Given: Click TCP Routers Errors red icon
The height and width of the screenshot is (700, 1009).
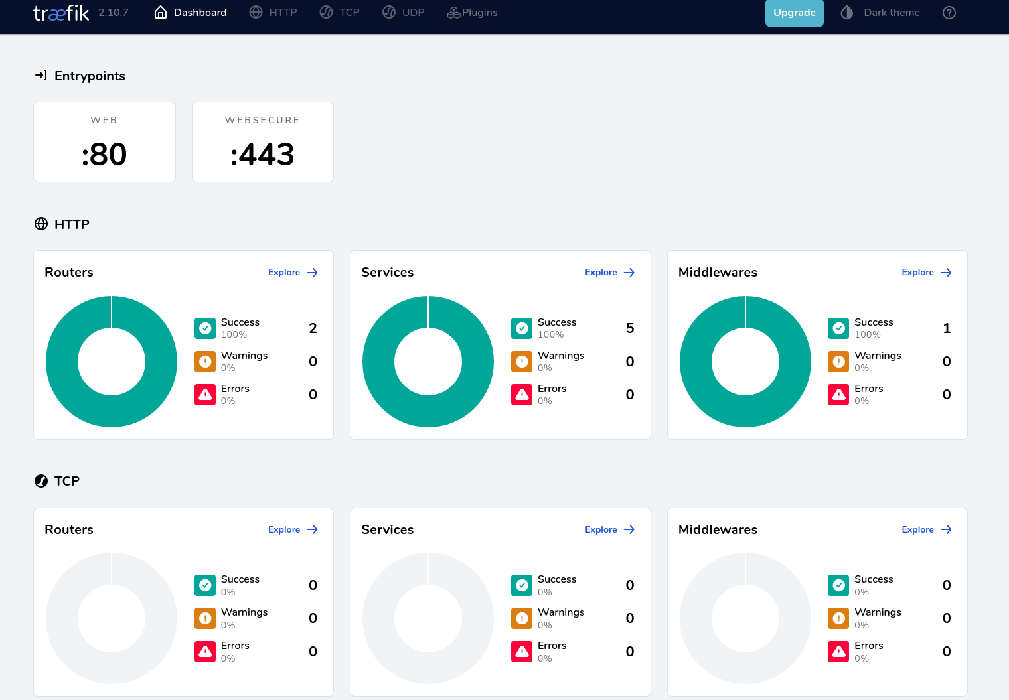Looking at the screenshot, I should (205, 652).
